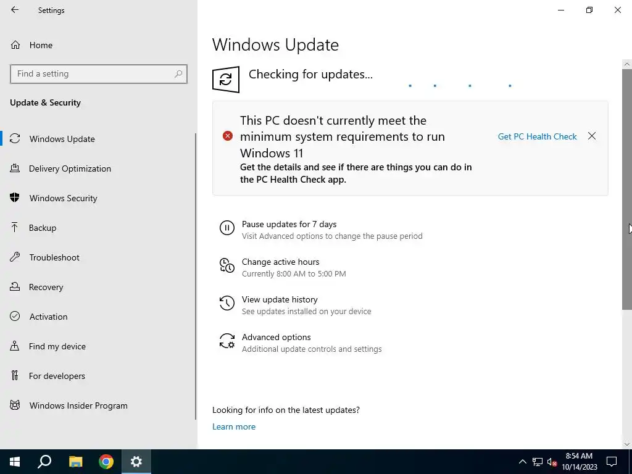Viewport: 632px width, 474px height.
Task: Click the 'Windows Update' page title
Action: 275,44
